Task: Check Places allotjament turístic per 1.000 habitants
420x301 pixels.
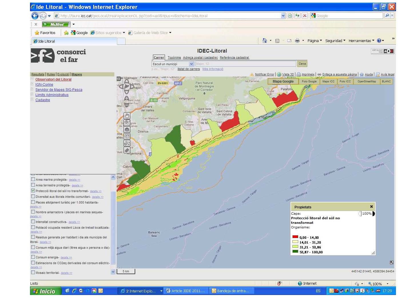Action: [x=33, y=202]
